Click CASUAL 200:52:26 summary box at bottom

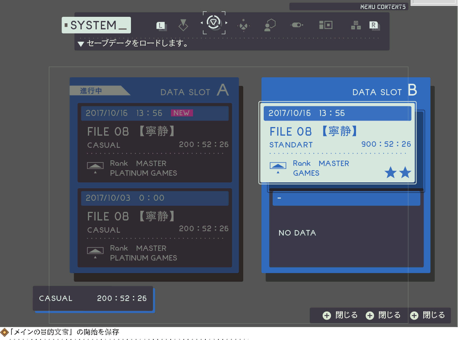[x=93, y=298]
